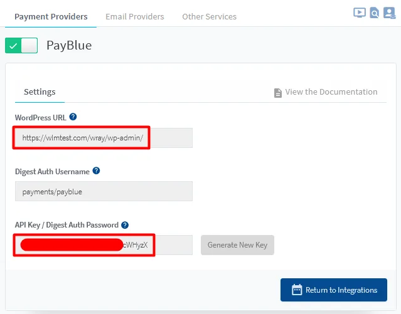Click the calendar icon on Return to Integrations
Viewport: 401px width, 314px height.
click(x=297, y=290)
